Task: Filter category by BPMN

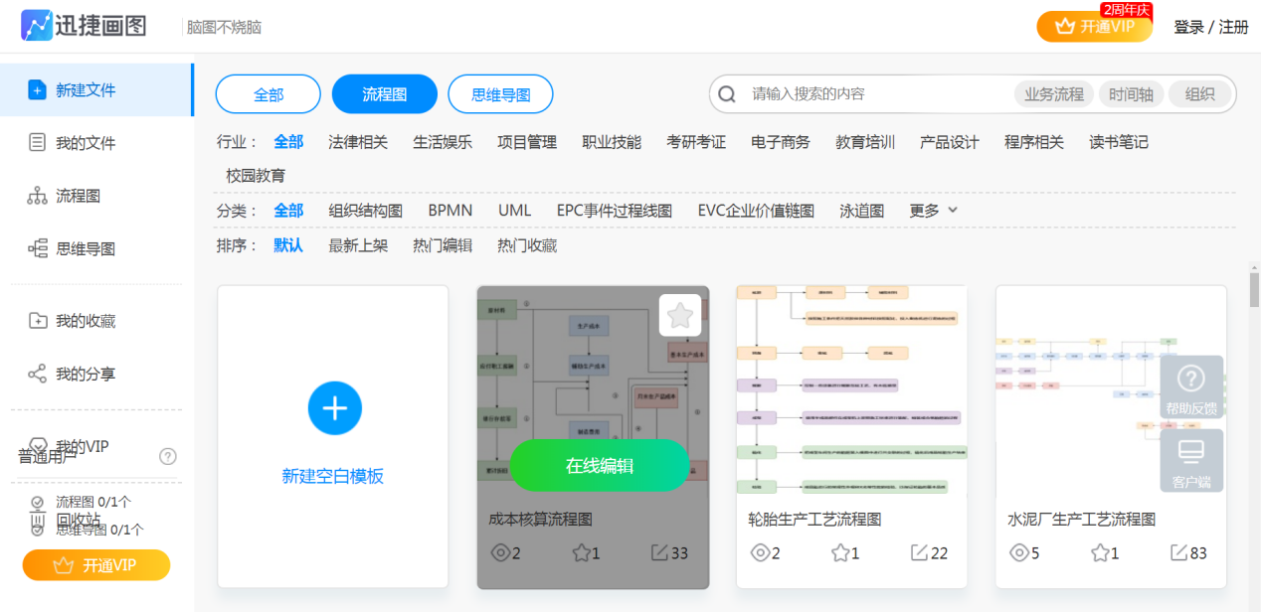Action: tap(450, 211)
